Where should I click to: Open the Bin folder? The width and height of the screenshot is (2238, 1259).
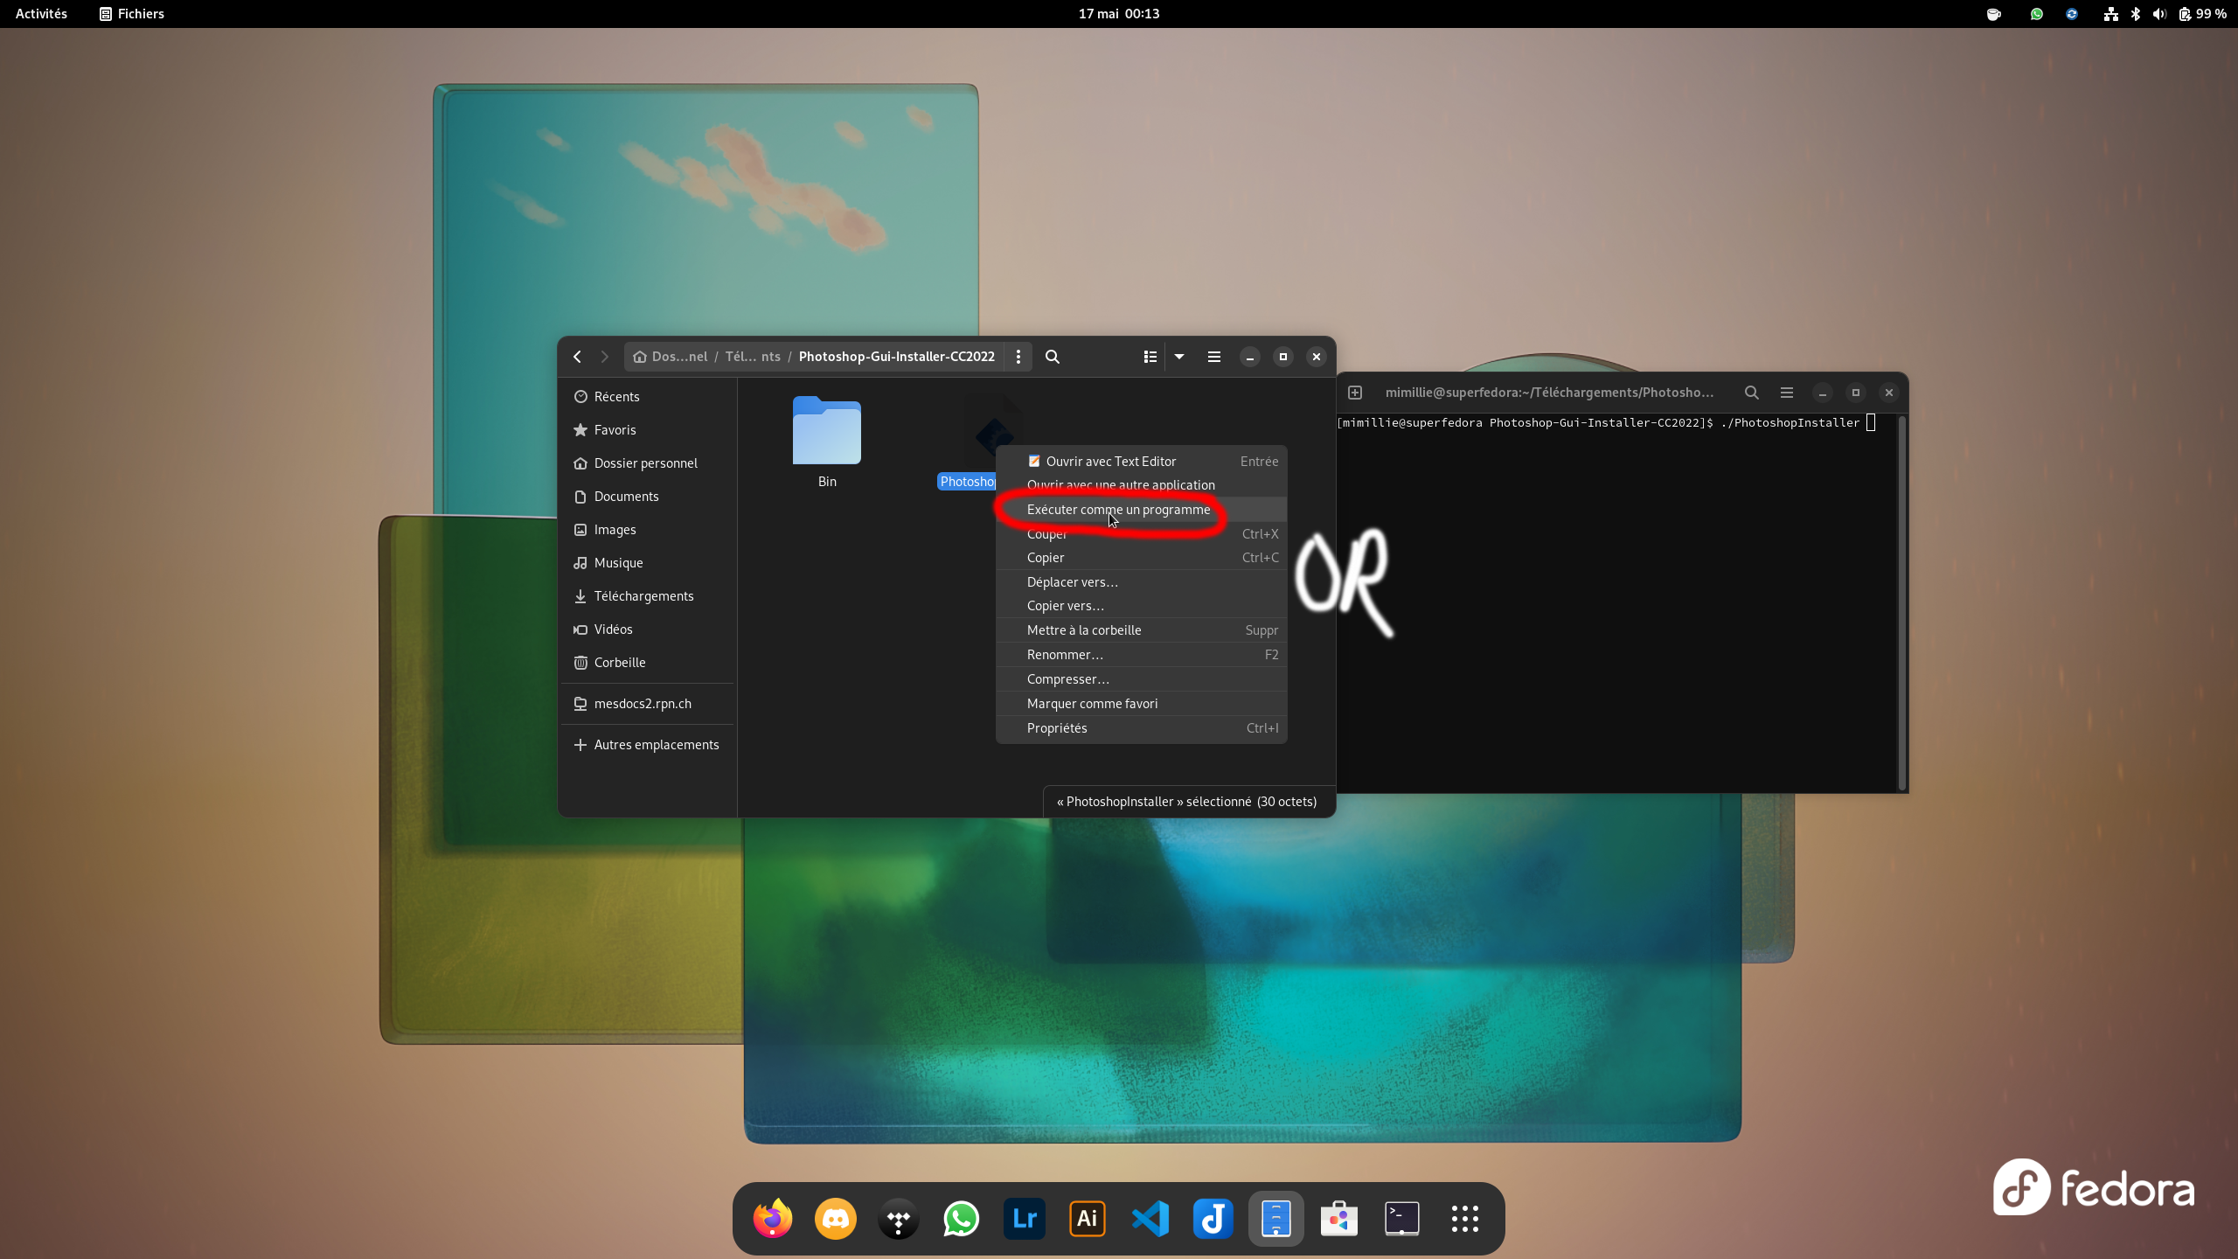click(827, 442)
